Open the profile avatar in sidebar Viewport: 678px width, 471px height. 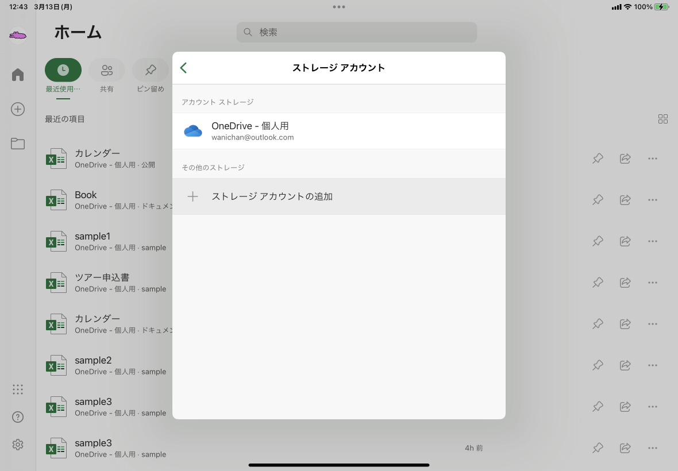(17, 35)
